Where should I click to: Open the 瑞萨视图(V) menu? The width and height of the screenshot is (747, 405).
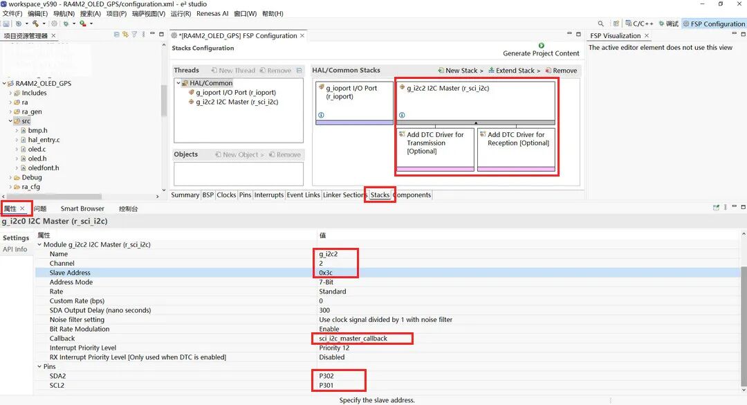(149, 13)
